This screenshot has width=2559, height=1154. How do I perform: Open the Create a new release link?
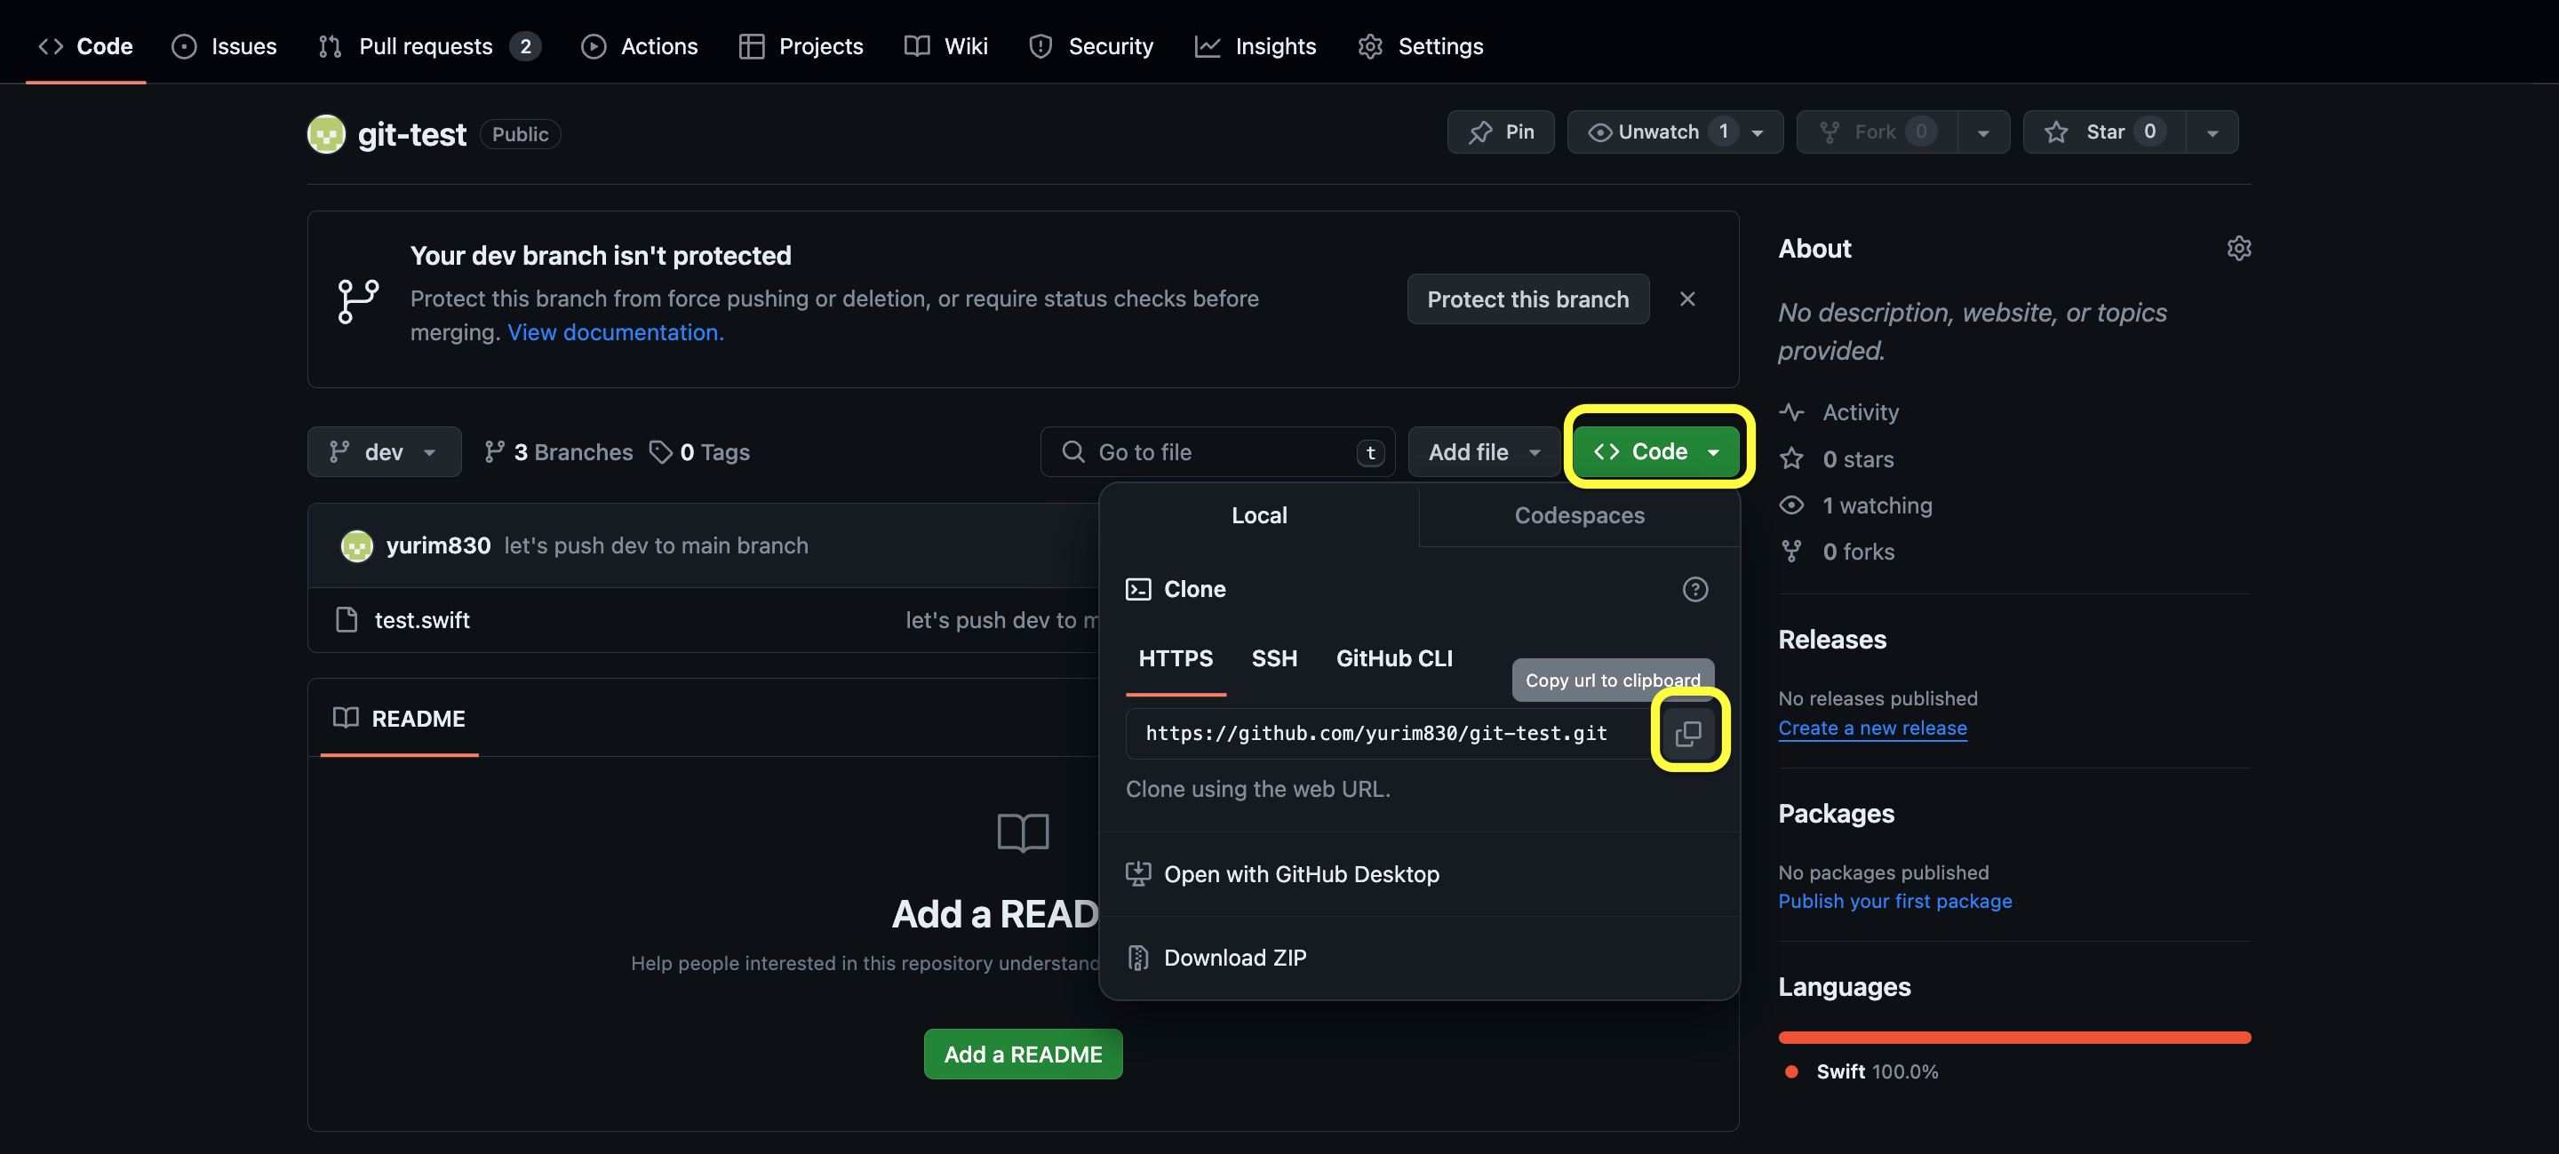[x=1871, y=728]
